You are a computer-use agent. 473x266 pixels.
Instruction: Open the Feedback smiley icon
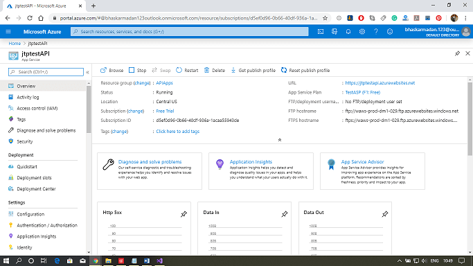tap(390, 32)
